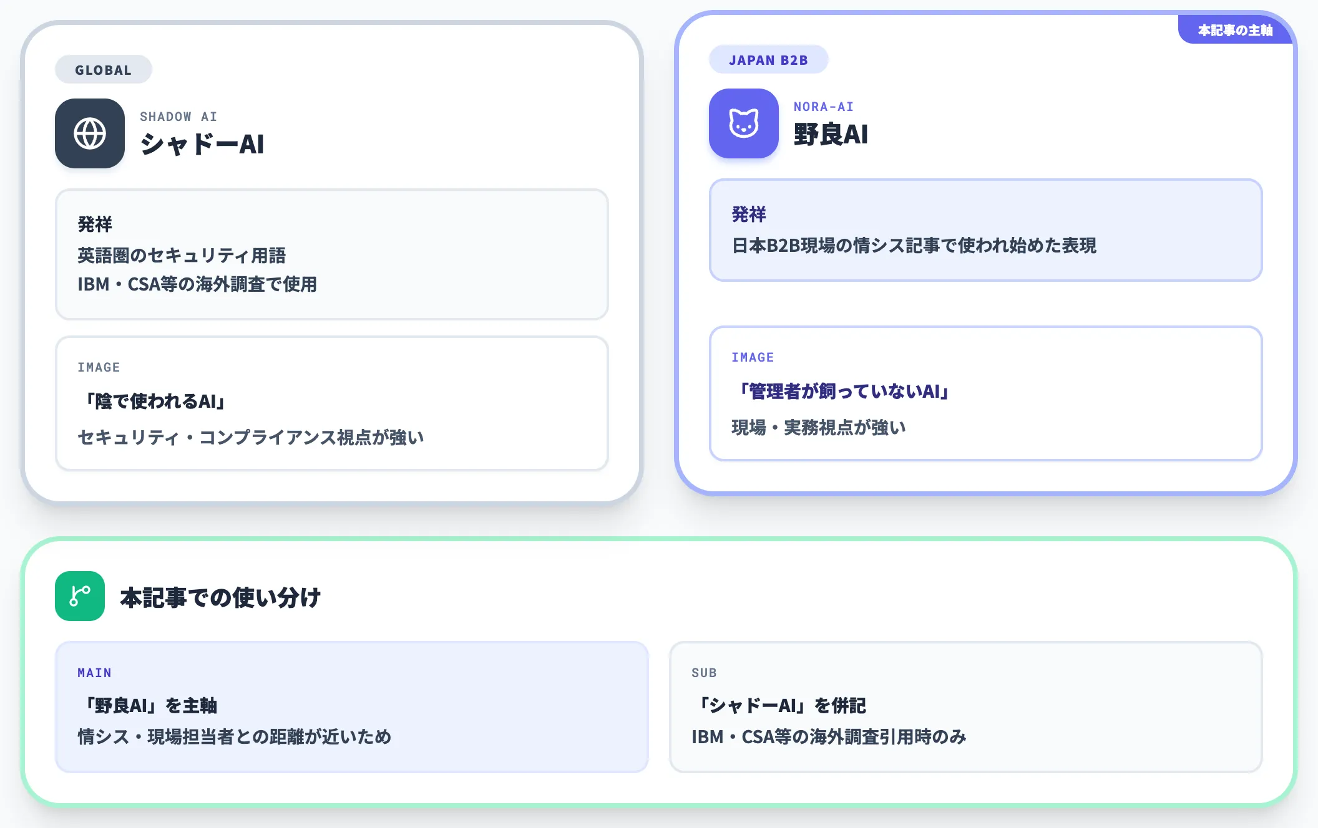Click the green branch icon beside 本記事での使い分け

coord(80,596)
